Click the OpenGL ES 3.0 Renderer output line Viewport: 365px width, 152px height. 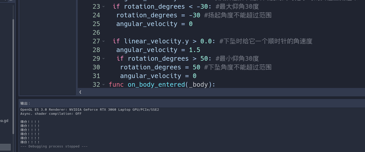[89, 110]
